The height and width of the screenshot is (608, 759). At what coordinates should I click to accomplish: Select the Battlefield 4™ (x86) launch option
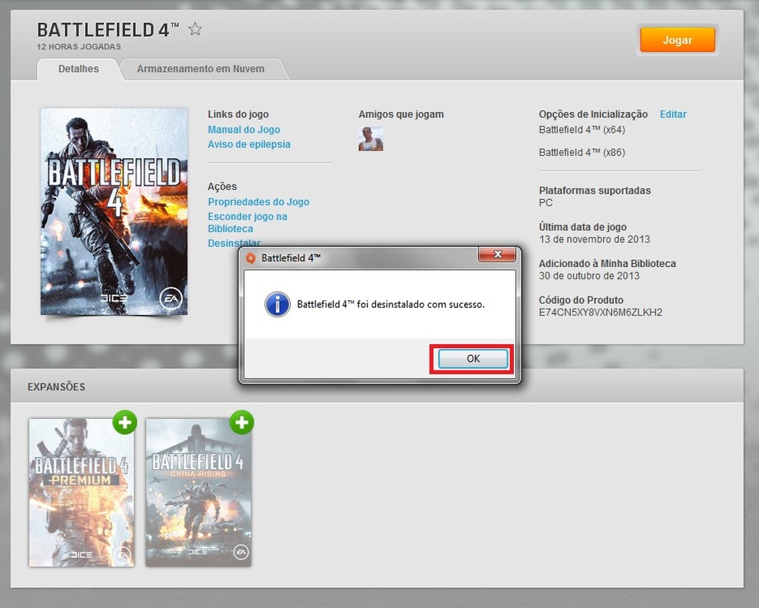pos(582,153)
